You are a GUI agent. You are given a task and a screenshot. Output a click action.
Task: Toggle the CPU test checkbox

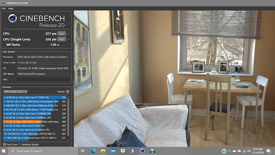pos(68,33)
